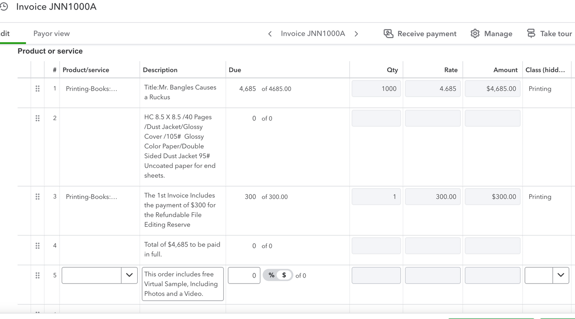This screenshot has height=319, width=575.
Task: Grab the drag handle of row 1
Action: coord(37,89)
